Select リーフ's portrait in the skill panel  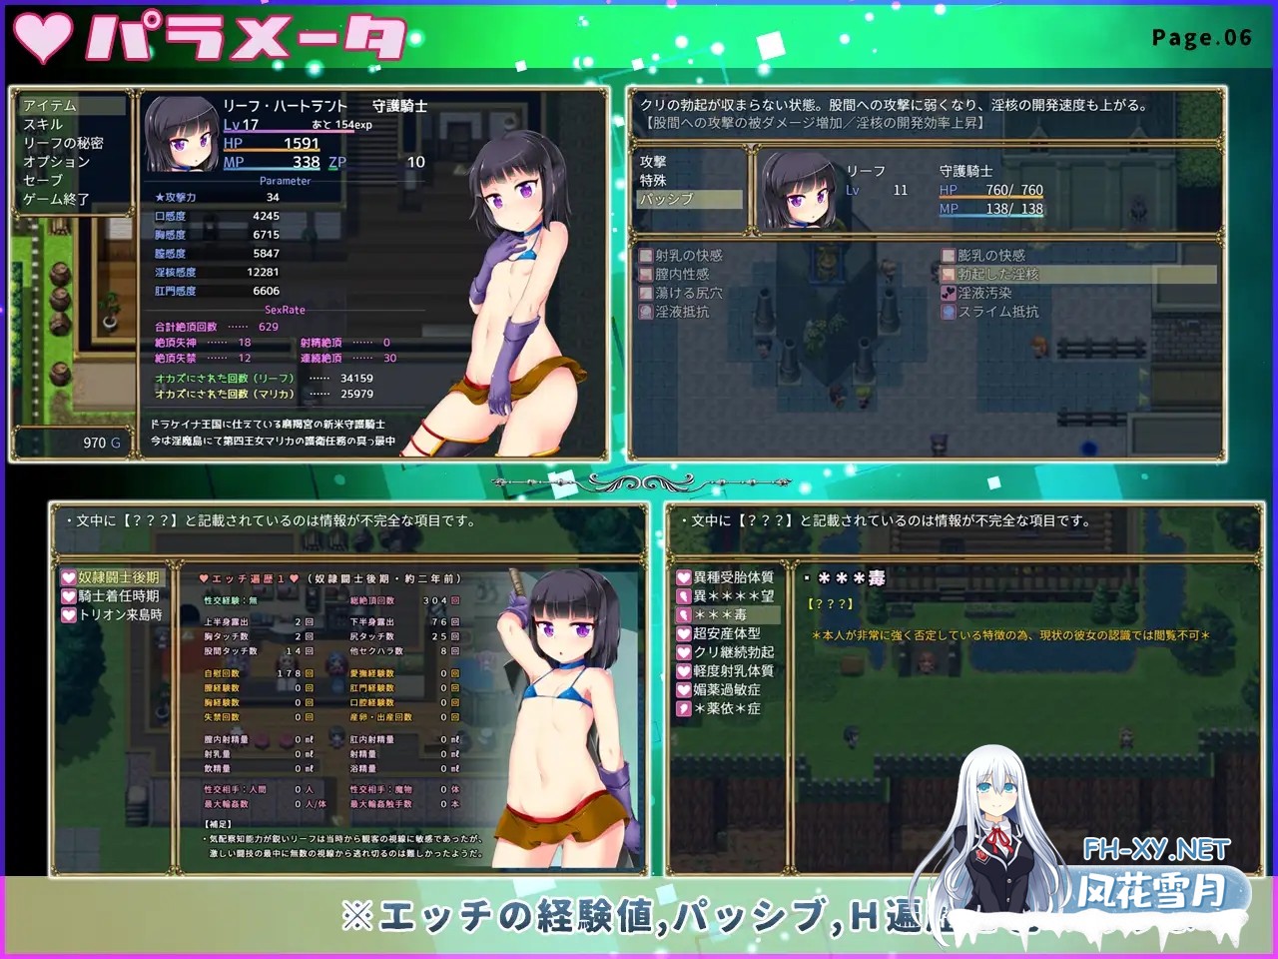point(798,192)
